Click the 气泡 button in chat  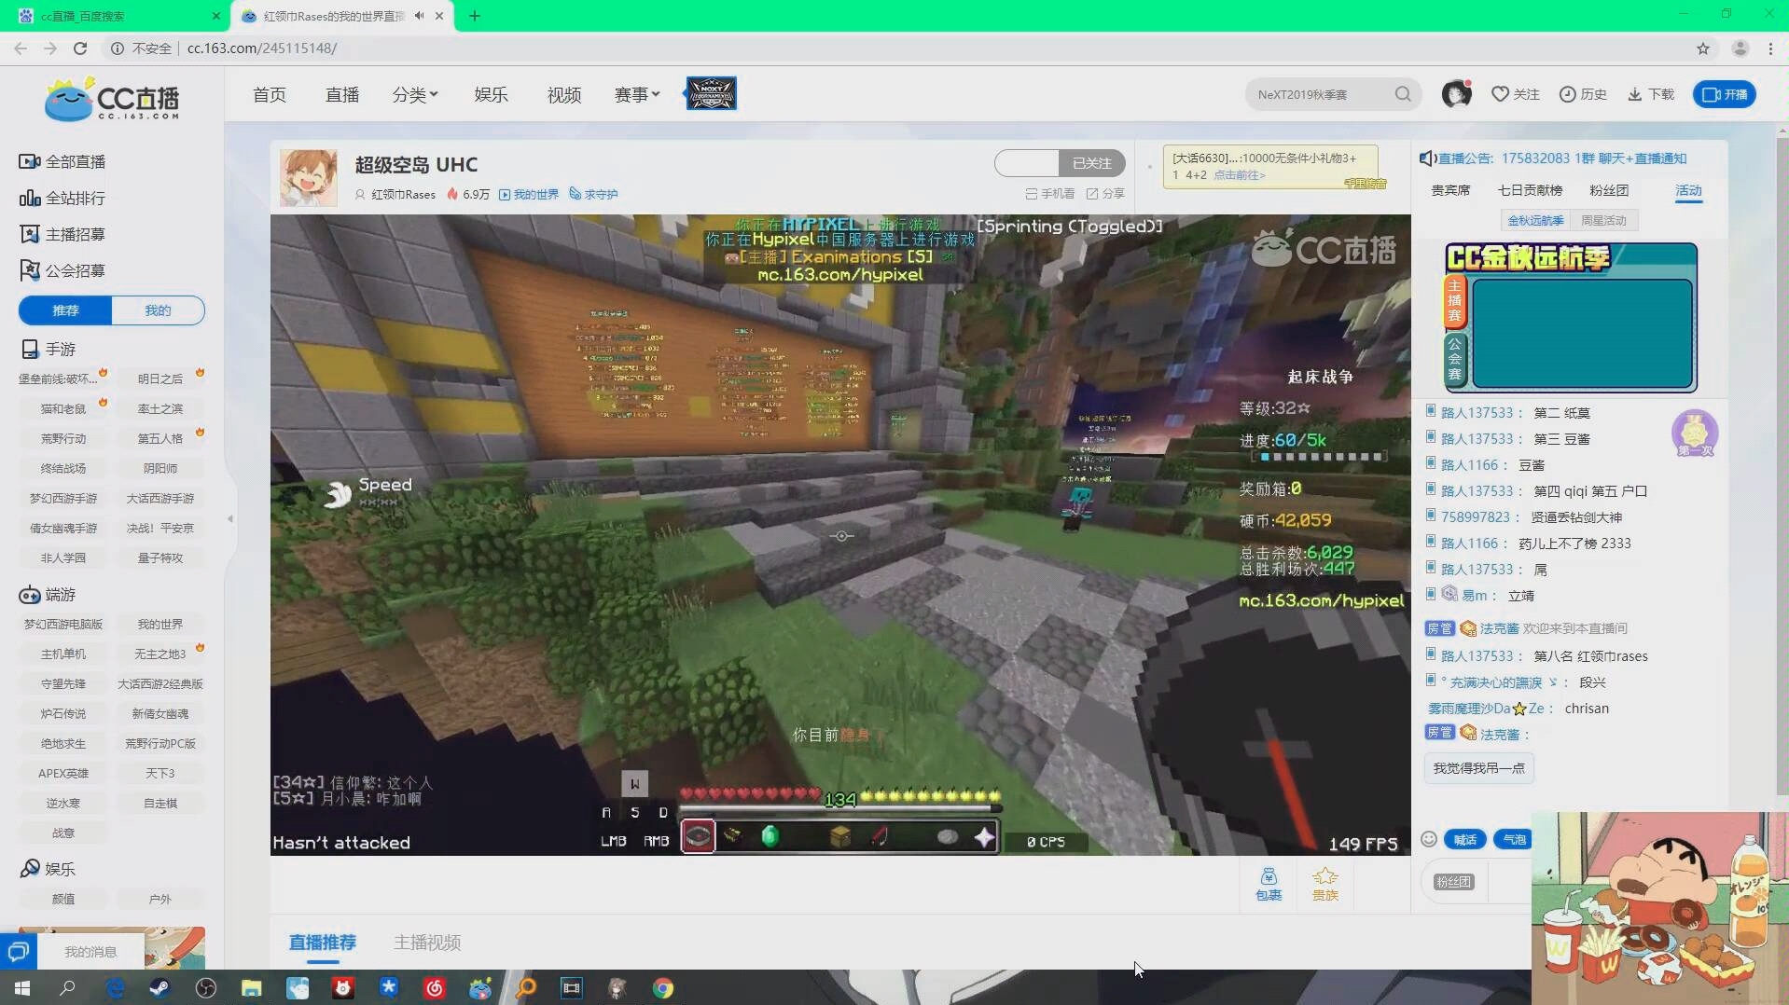pyautogui.click(x=1511, y=839)
